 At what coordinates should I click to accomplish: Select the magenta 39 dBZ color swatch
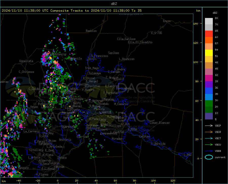click(209, 78)
